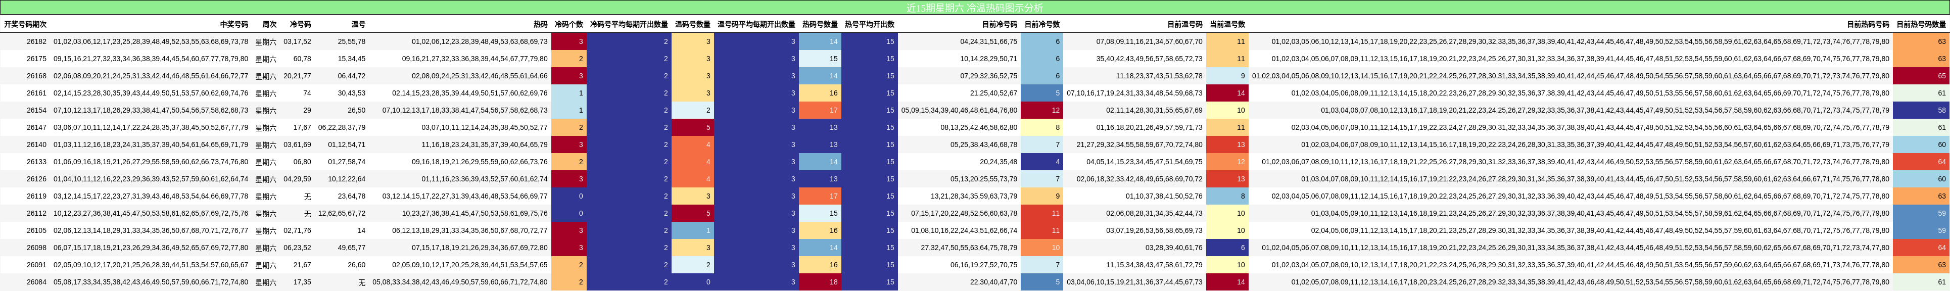Click period number 26091
This screenshot has height=291, width=1950.
pos(36,265)
